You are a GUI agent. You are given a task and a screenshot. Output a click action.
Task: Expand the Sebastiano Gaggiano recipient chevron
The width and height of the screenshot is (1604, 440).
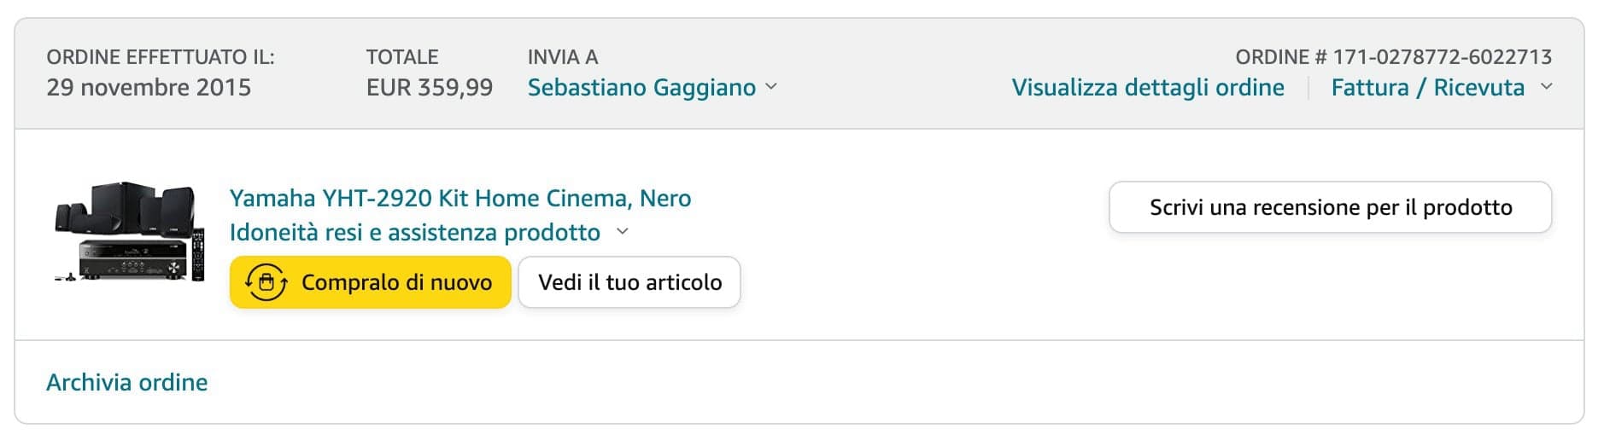pos(771,87)
